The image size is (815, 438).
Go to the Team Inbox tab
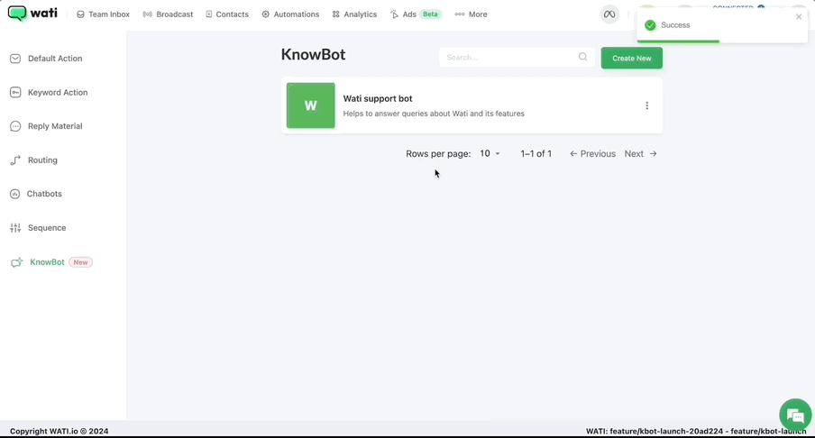point(103,14)
